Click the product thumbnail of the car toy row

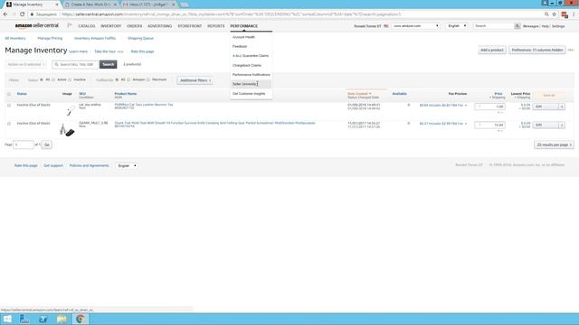click(x=70, y=110)
